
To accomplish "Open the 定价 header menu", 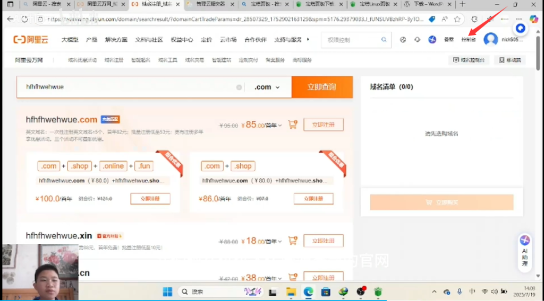I will click(207, 40).
